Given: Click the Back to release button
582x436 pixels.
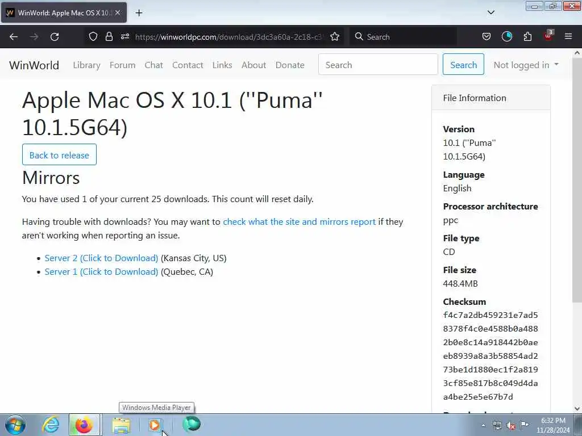Looking at the screenshot, I should click(59, 154).
